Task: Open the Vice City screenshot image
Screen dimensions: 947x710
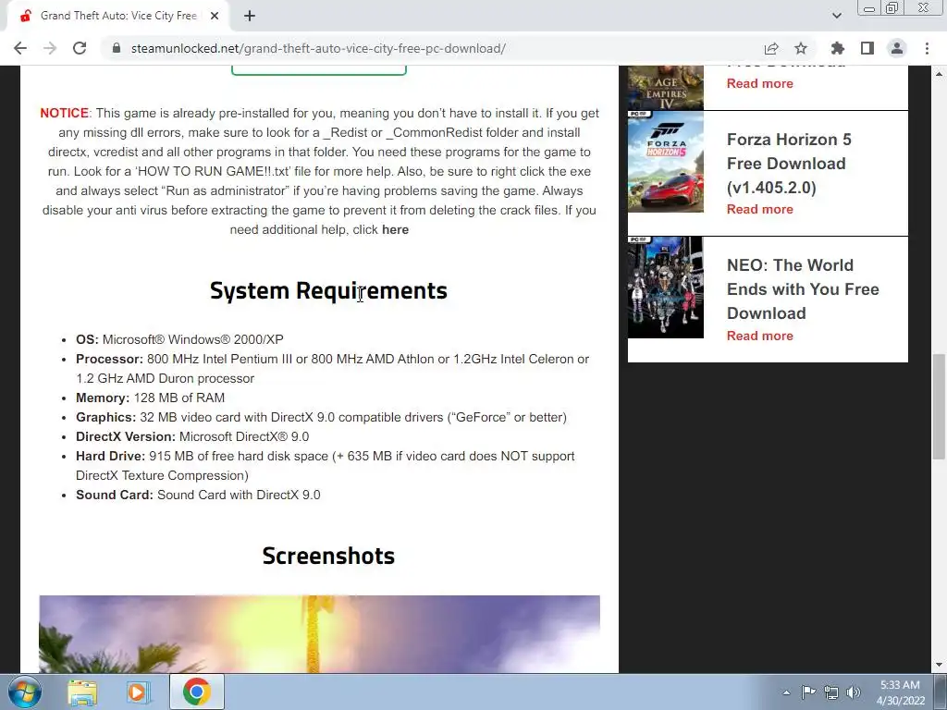Action: [319, 634]
